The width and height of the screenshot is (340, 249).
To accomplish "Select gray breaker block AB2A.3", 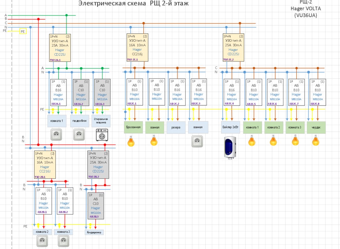I will [102, 92].
